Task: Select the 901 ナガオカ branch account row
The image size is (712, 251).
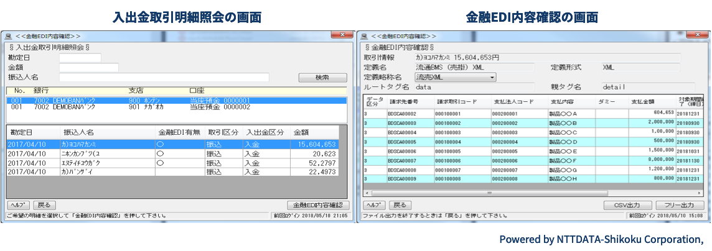Action: (x=173, y=107)
